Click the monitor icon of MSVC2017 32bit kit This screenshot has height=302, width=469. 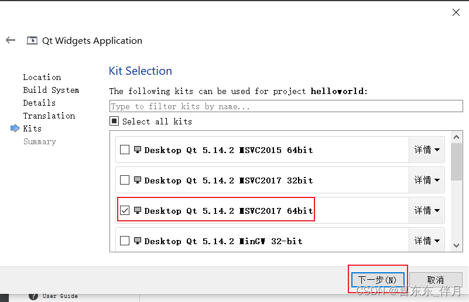[x=138, y=180]
